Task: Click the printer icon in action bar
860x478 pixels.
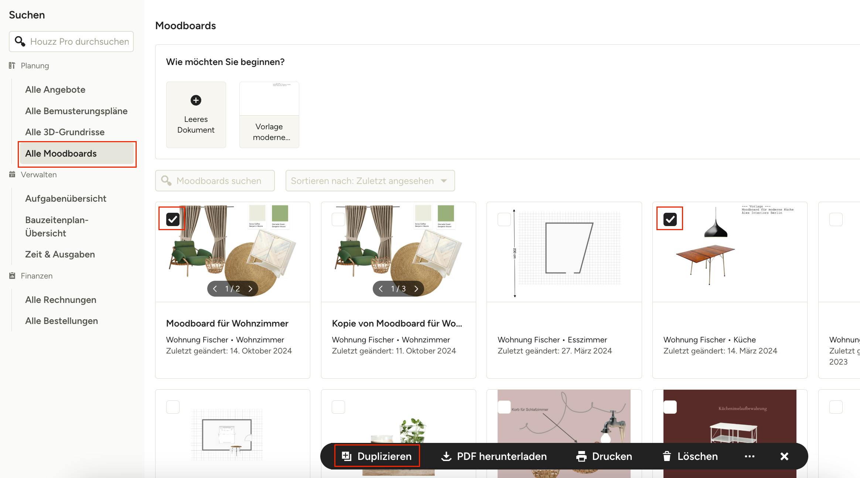Action: [581, 457]
